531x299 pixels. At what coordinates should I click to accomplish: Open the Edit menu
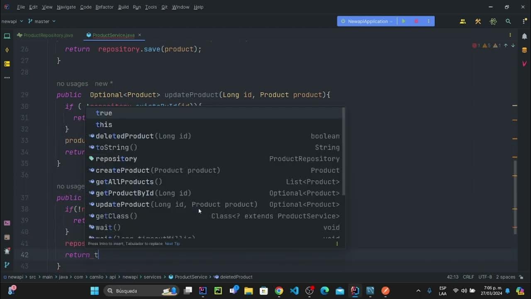[x=33, y=7]
